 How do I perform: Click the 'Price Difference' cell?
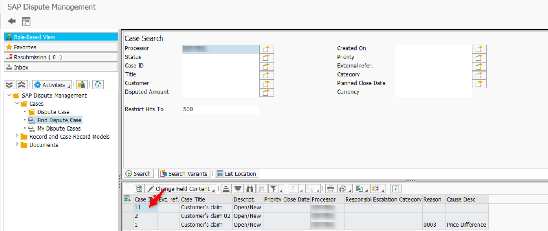[x=467, y=225]
